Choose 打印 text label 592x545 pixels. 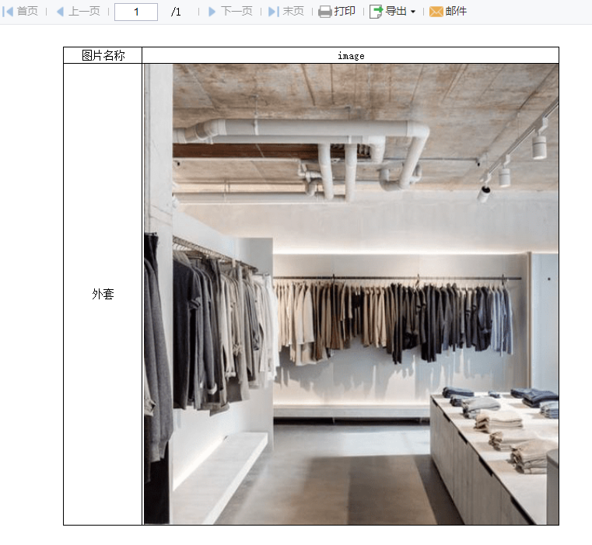(345, 12)
